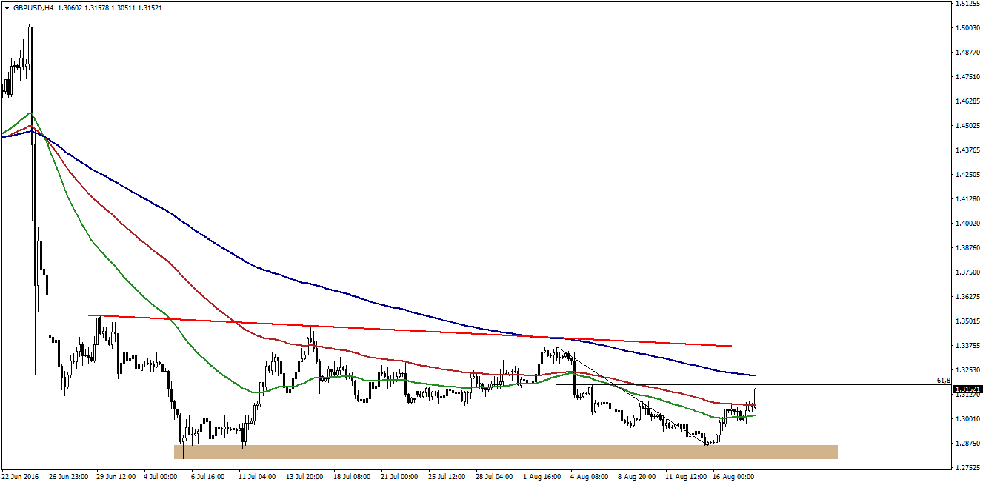The image size is (983, 485).
Task: Click the 11 Aug 12:00 time label
Action: click(x=684, y=477)
